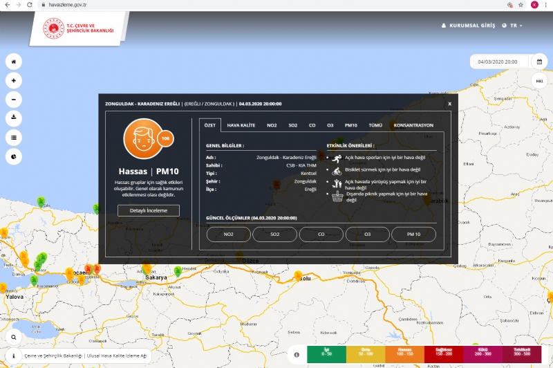Open the PM10 tab

(x=350, y=125)
